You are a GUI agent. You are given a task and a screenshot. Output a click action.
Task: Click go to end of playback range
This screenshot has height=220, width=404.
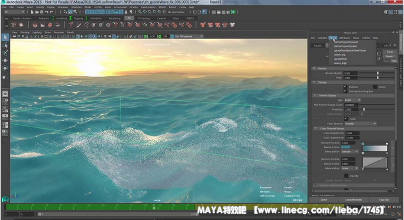(x=399, y=207)
